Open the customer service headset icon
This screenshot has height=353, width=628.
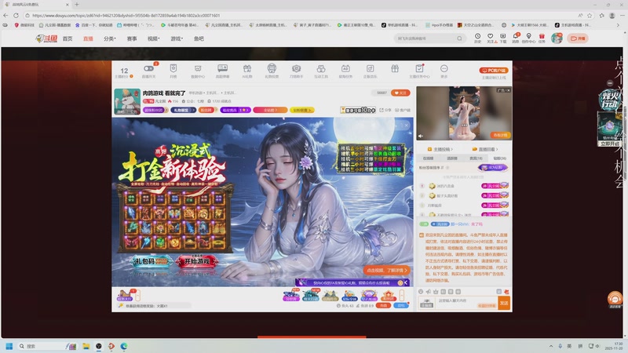(615, 299)
